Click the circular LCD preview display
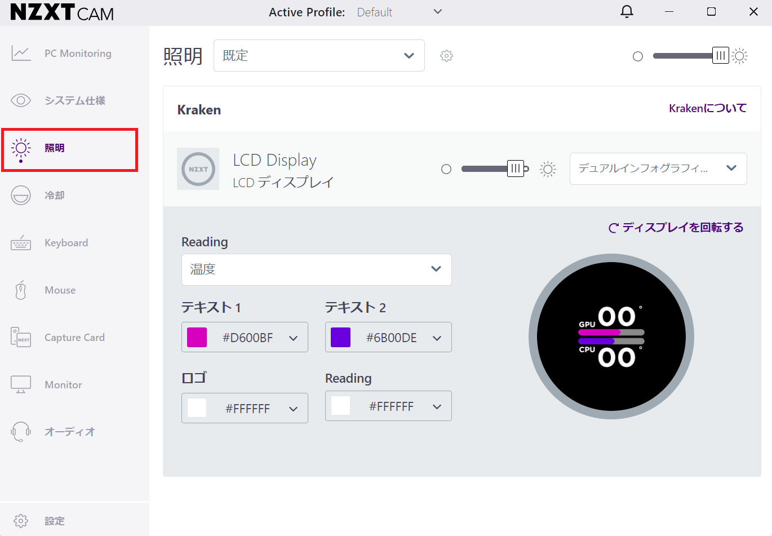This screenshot has width=772, height=536. pos(611,336)
